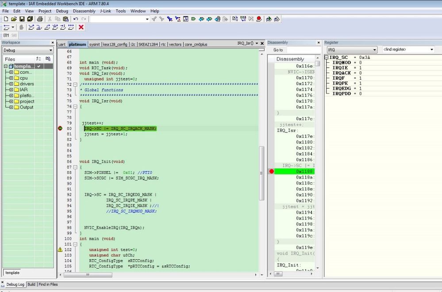The height and width of the screenshot is (292, 442).
Task: Switch to the sysinit editor tab
Action: pos(94,44)
